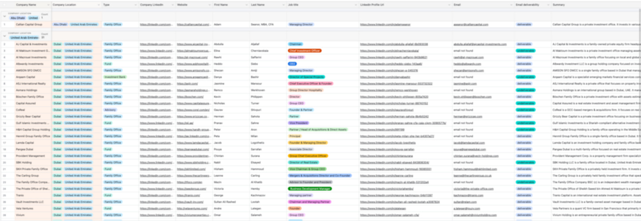Select the Investment Bank type tag
The image size is (641, 221).
[x=115, y=77]
